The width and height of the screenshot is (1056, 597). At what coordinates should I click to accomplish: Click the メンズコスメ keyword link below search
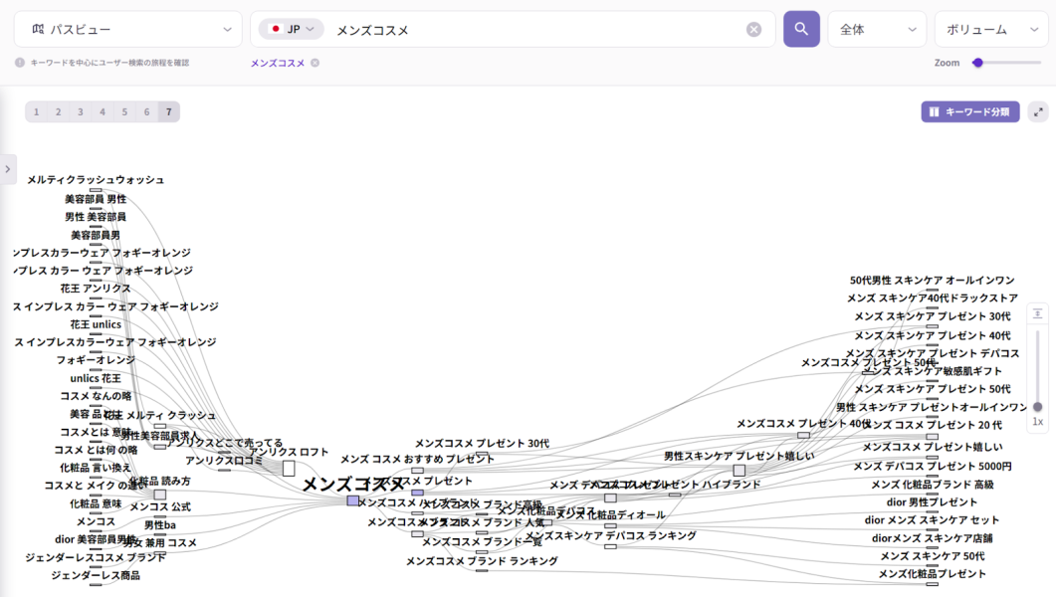[x=278, y=63]
